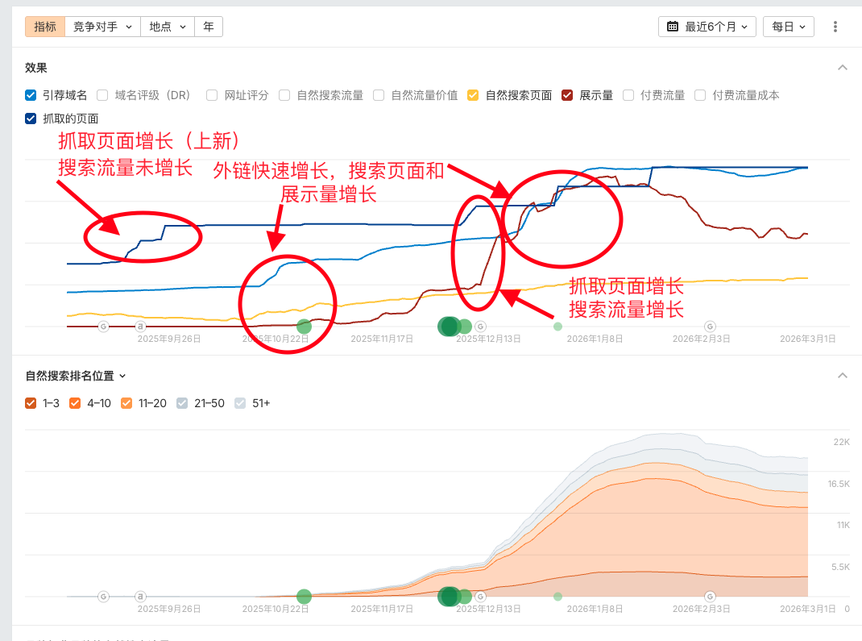This screenshot has height=641, width=862.
Task: Open the 地点 dropdown
Action: tap(167, 27)
